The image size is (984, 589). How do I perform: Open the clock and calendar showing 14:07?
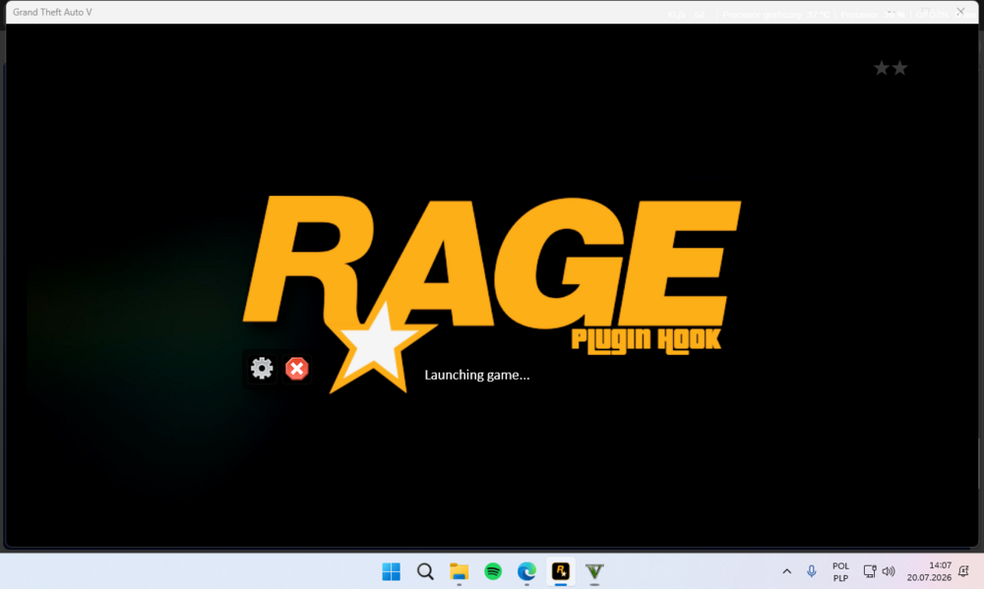tap(929, 571)
